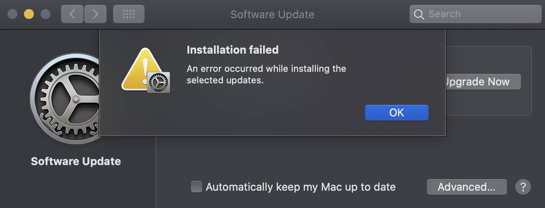Click the Installation failed heading

coord(232,50)
